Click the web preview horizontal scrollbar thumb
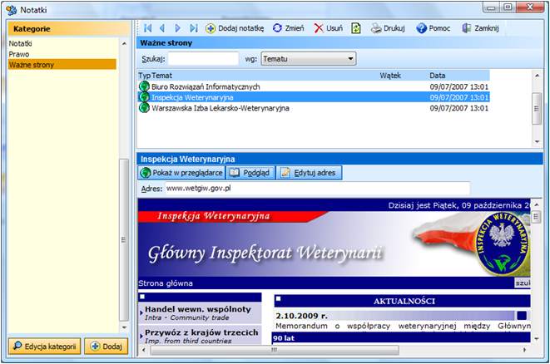Viewport: 550px width, 364px height. coord(275,350)
